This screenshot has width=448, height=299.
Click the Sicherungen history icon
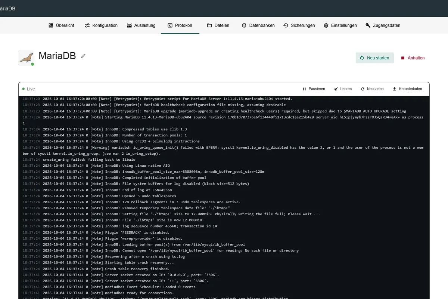(x=286, y=25)
